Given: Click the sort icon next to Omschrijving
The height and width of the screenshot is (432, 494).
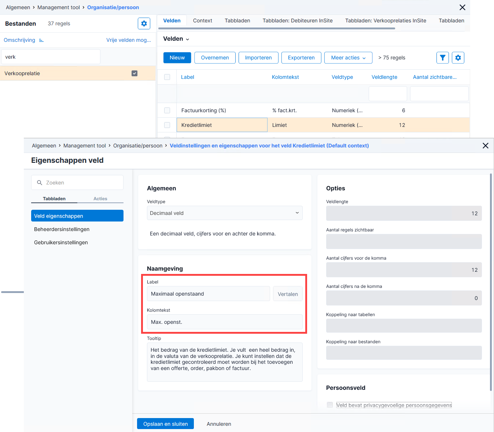Looking at the screenshot, I should (x=41, y=40).
